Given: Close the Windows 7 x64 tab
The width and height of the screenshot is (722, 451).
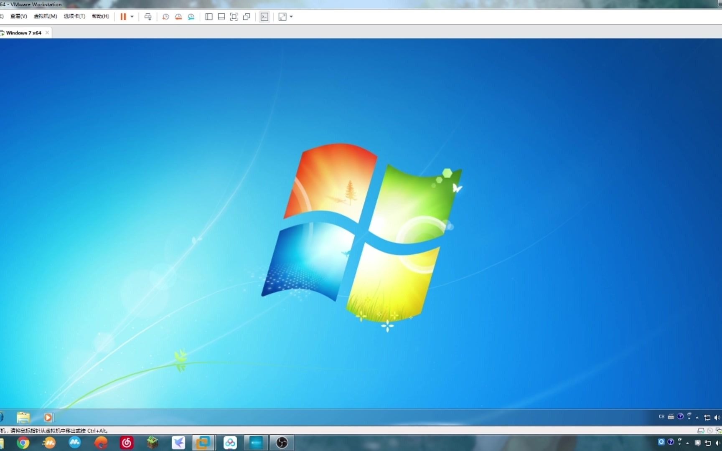Looking at the screenshot, I should [47, 33].
